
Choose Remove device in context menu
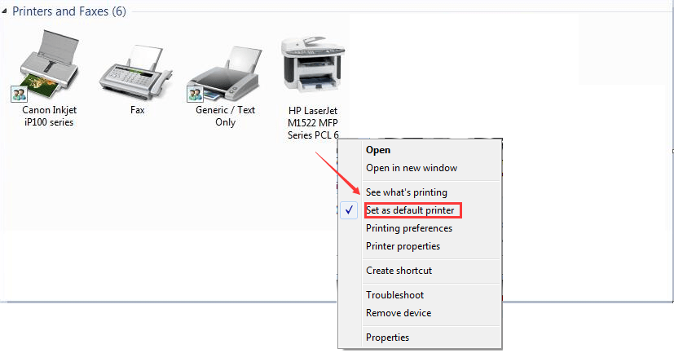click(399, 313)
